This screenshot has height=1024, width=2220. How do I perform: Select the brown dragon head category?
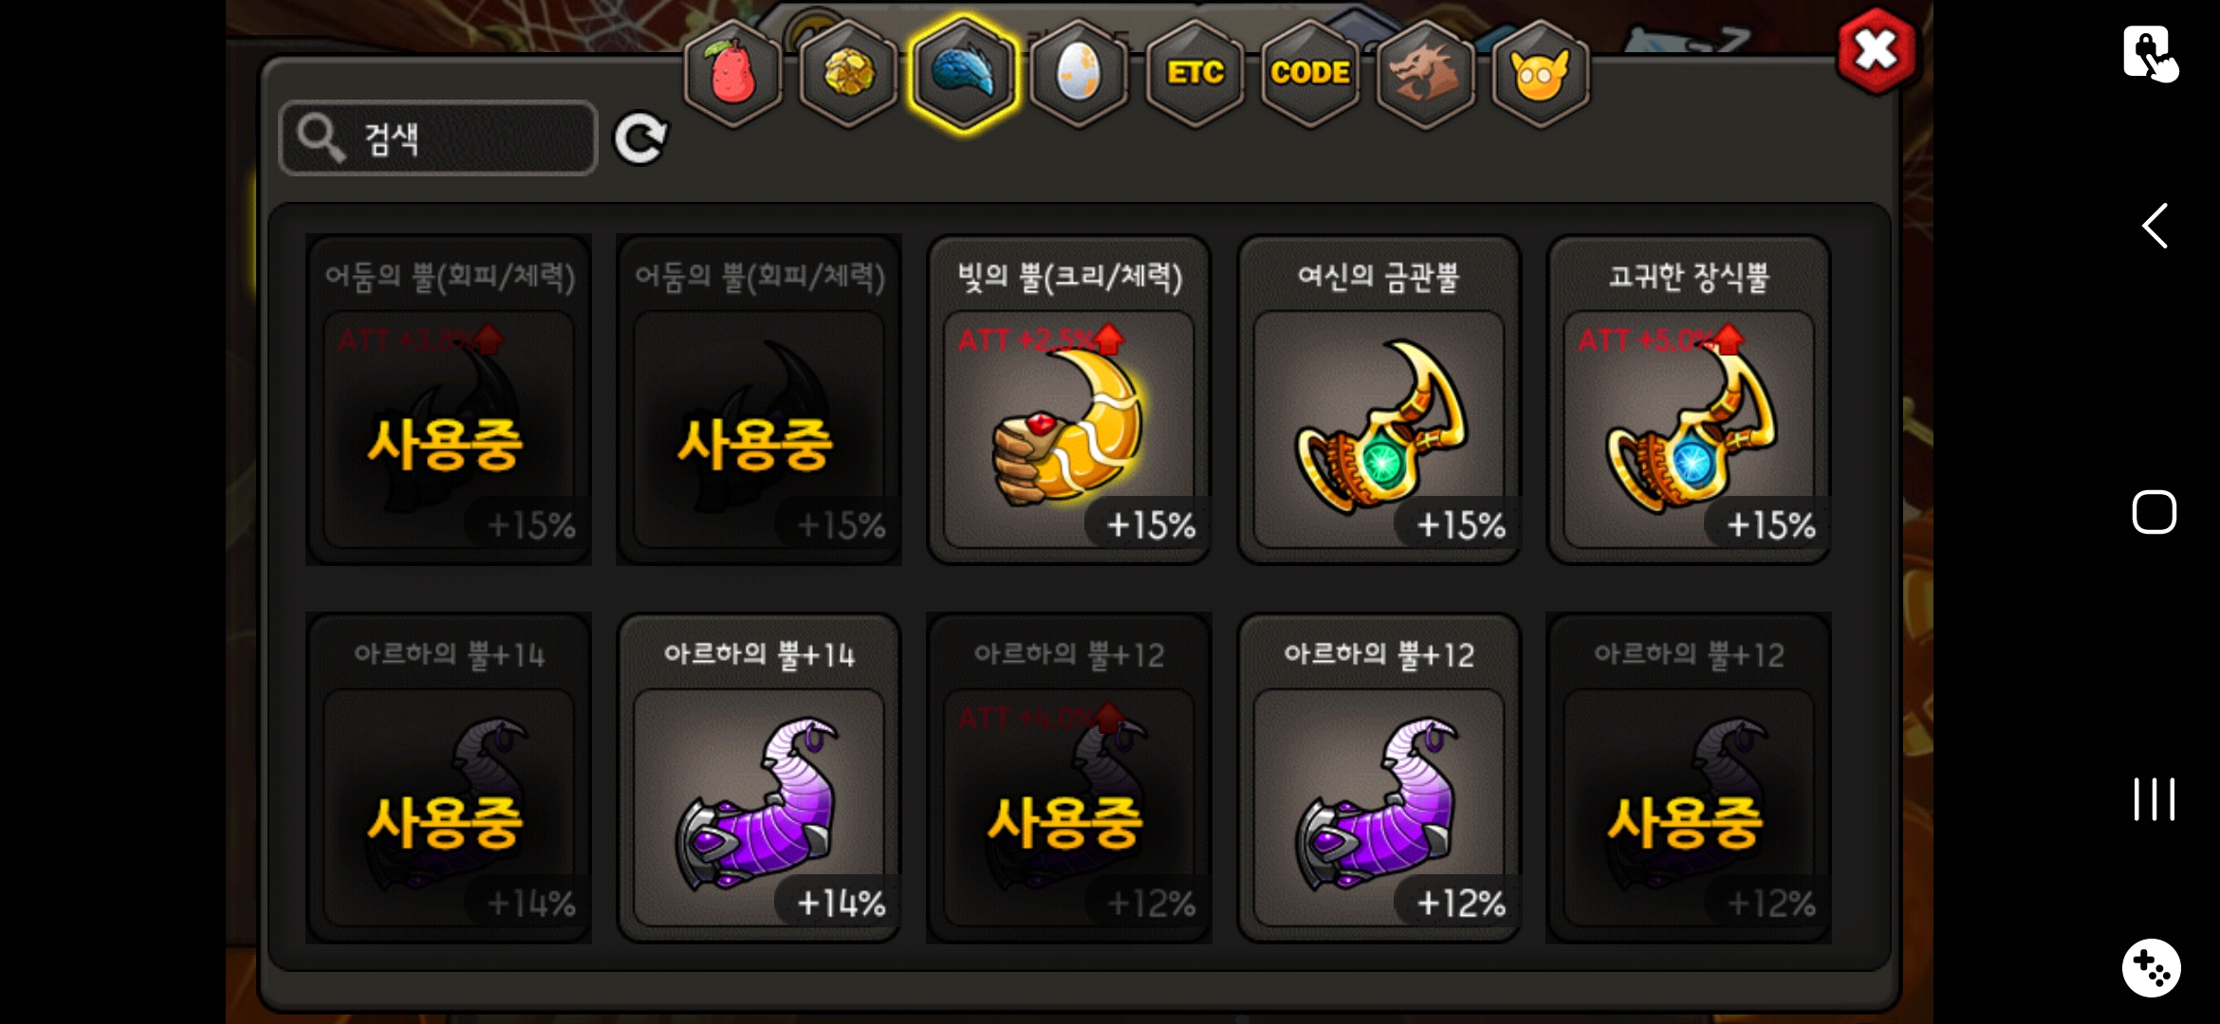(x=1425, y=74)
